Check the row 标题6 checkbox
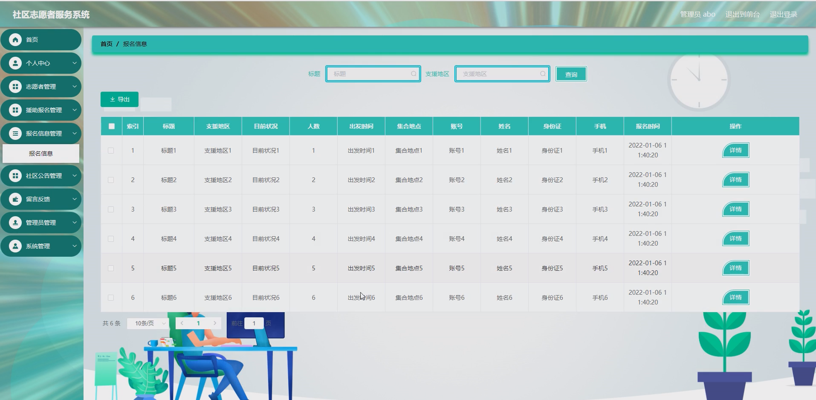Viewport: 816px width, 400px height. (111, 298)
